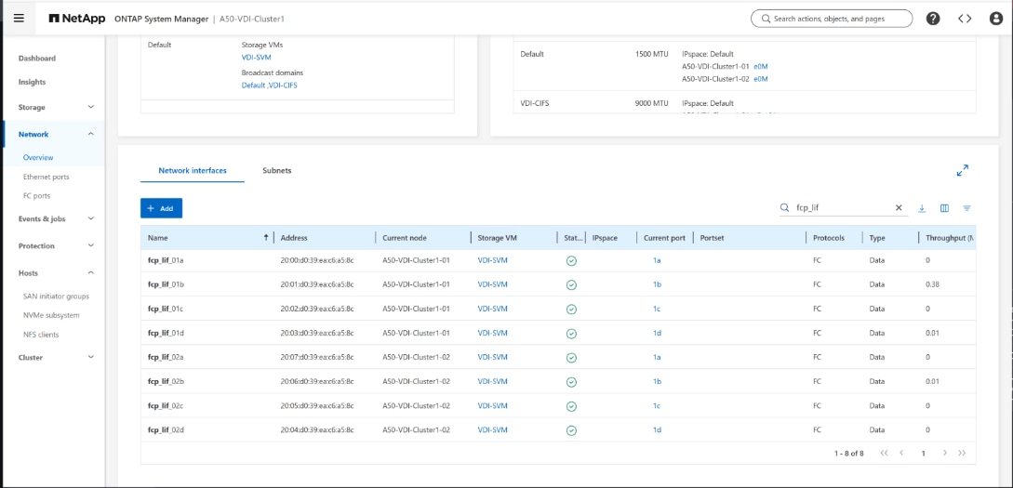
Task: Click the status check icon for fcp_lif_02d
Action: click(x=571, y=430)
